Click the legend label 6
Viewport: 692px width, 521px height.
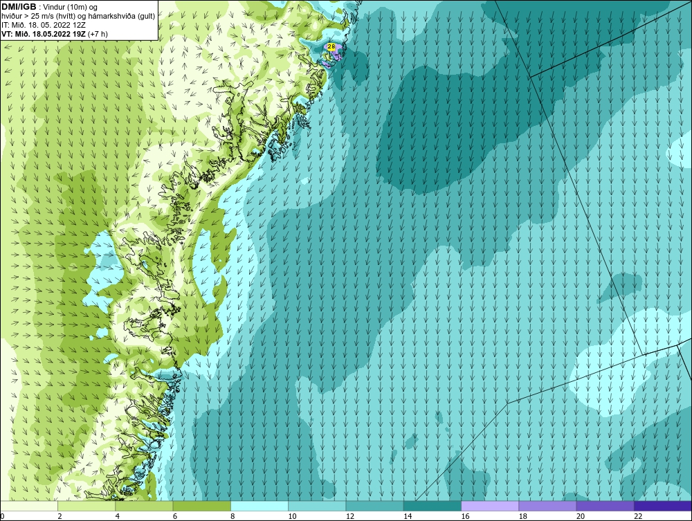pyautogui.click(x=175, y=516)
